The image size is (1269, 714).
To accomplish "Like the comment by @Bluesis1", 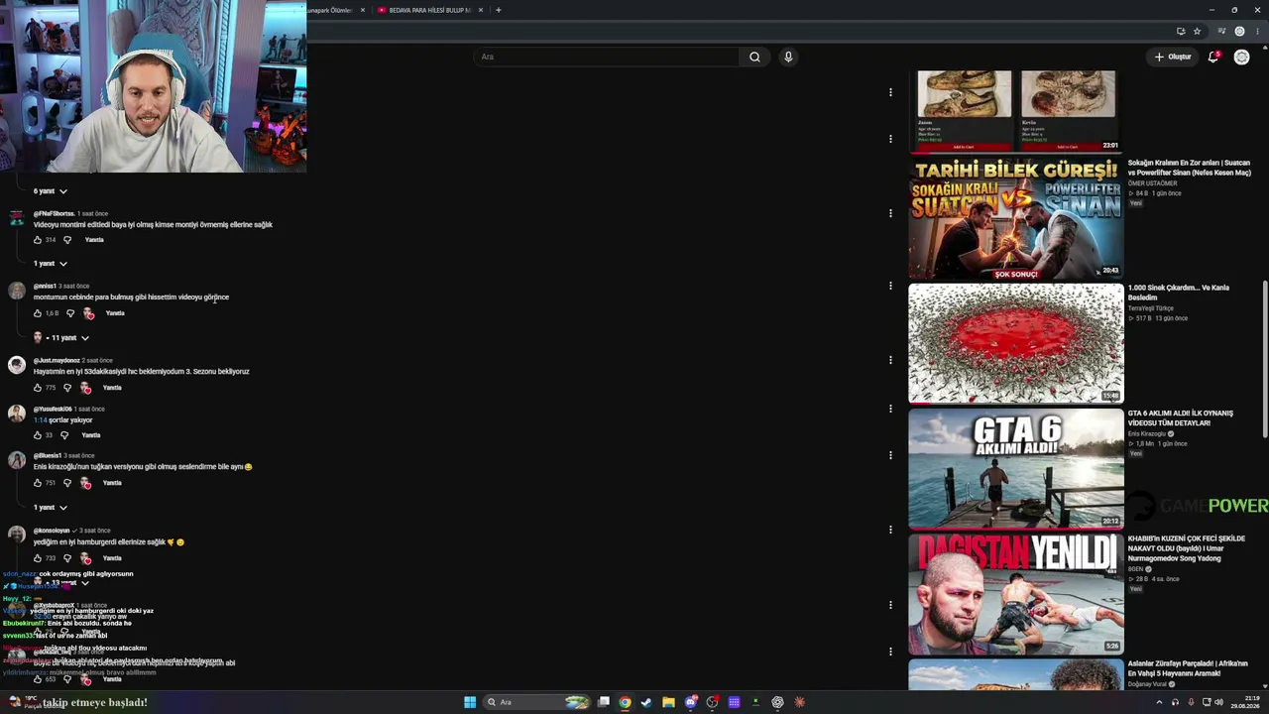I will click(x=38, y=483).
